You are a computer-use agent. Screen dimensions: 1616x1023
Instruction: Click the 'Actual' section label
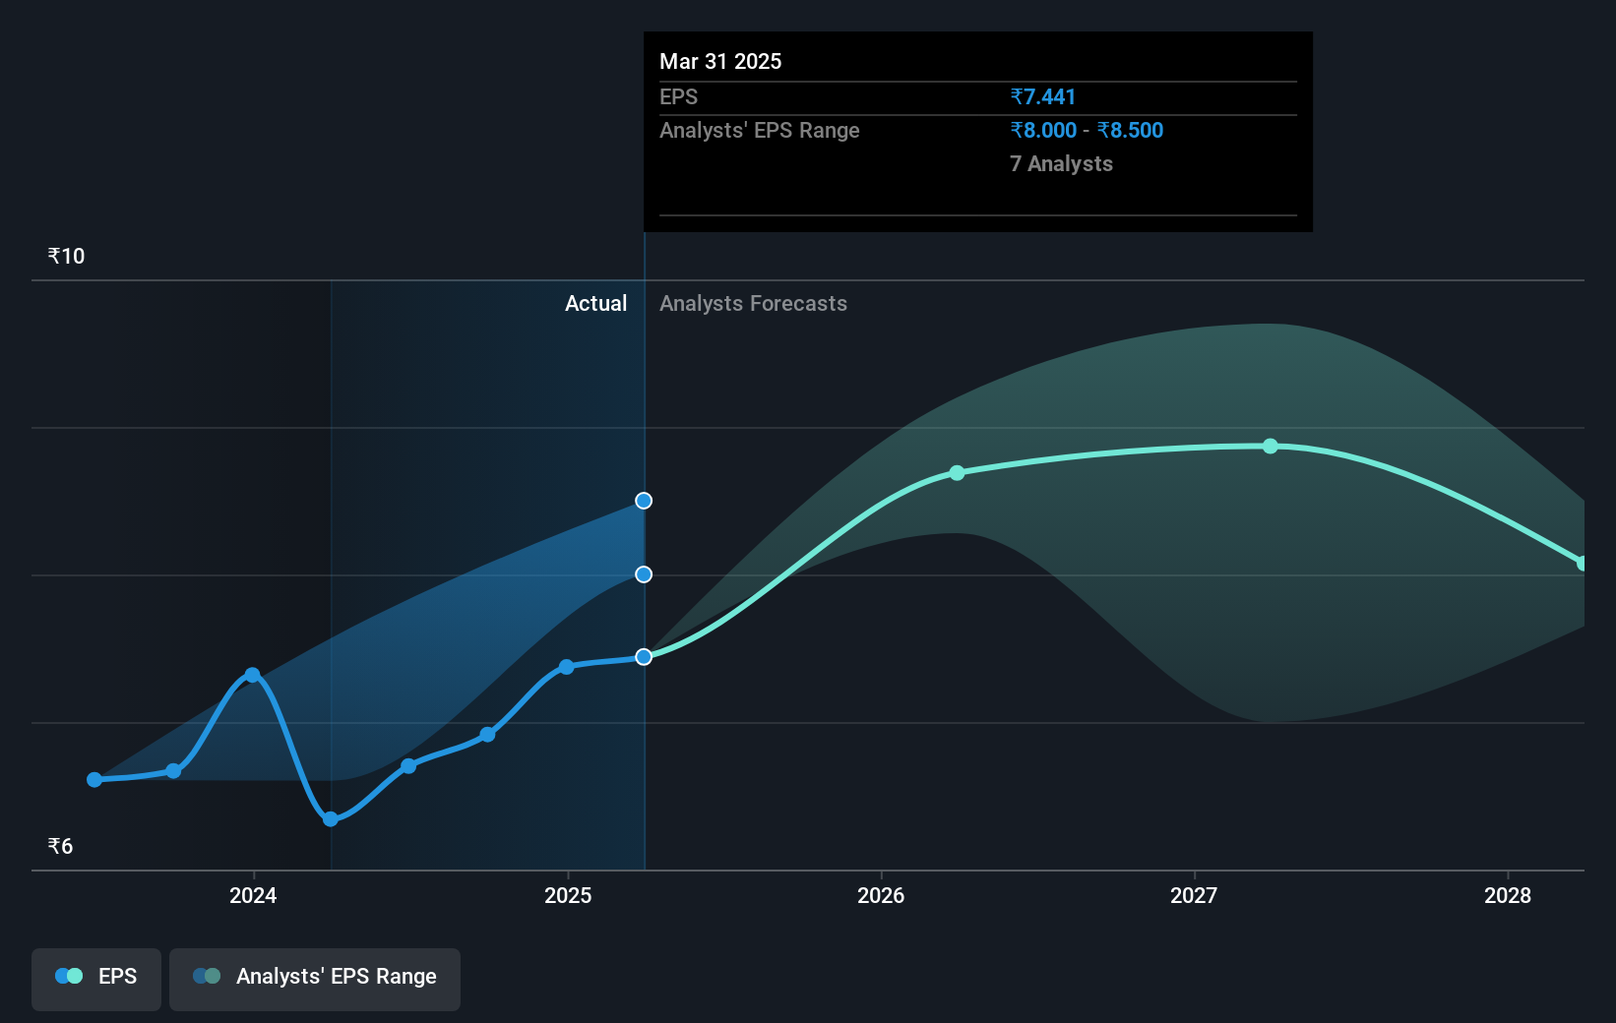(595, 304)
